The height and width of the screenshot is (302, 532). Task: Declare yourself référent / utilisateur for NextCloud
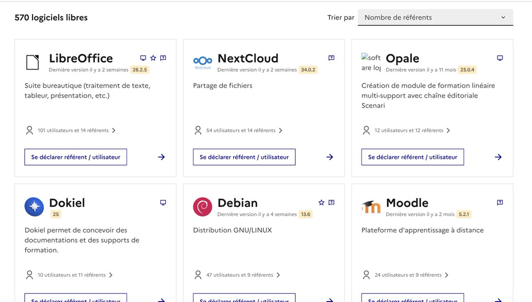pyautogui.click(x=244, y=157)
